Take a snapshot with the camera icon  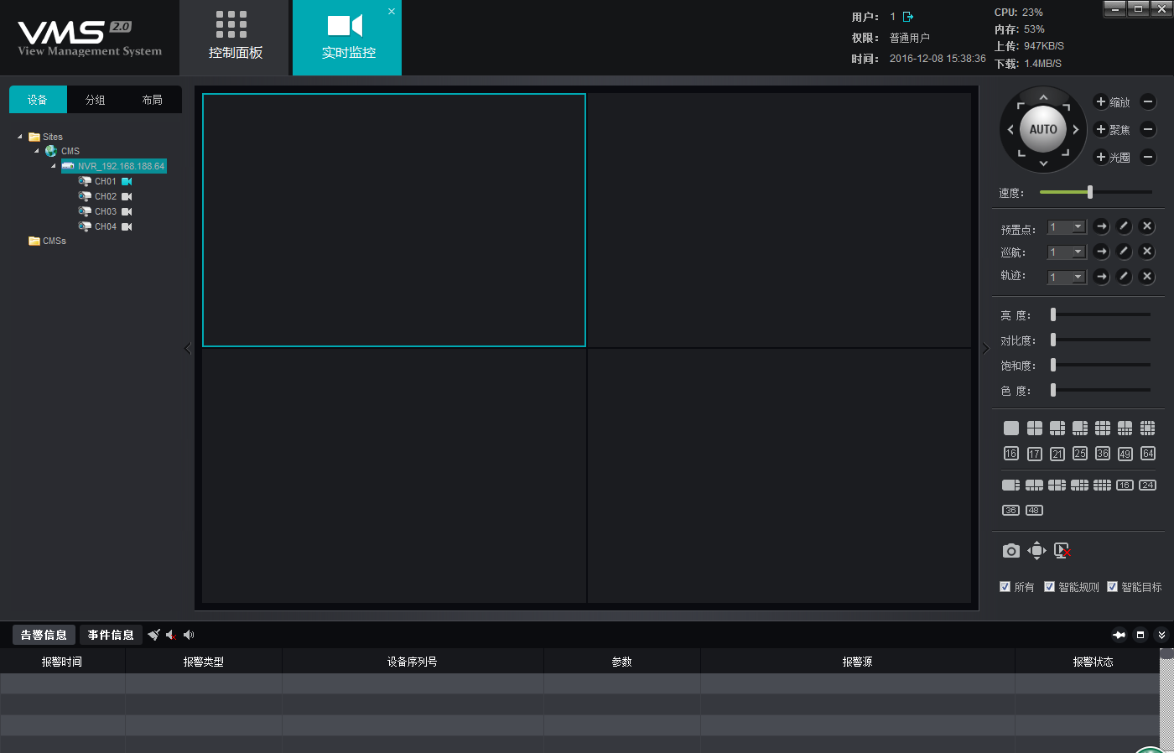[x=1011, y=551]
